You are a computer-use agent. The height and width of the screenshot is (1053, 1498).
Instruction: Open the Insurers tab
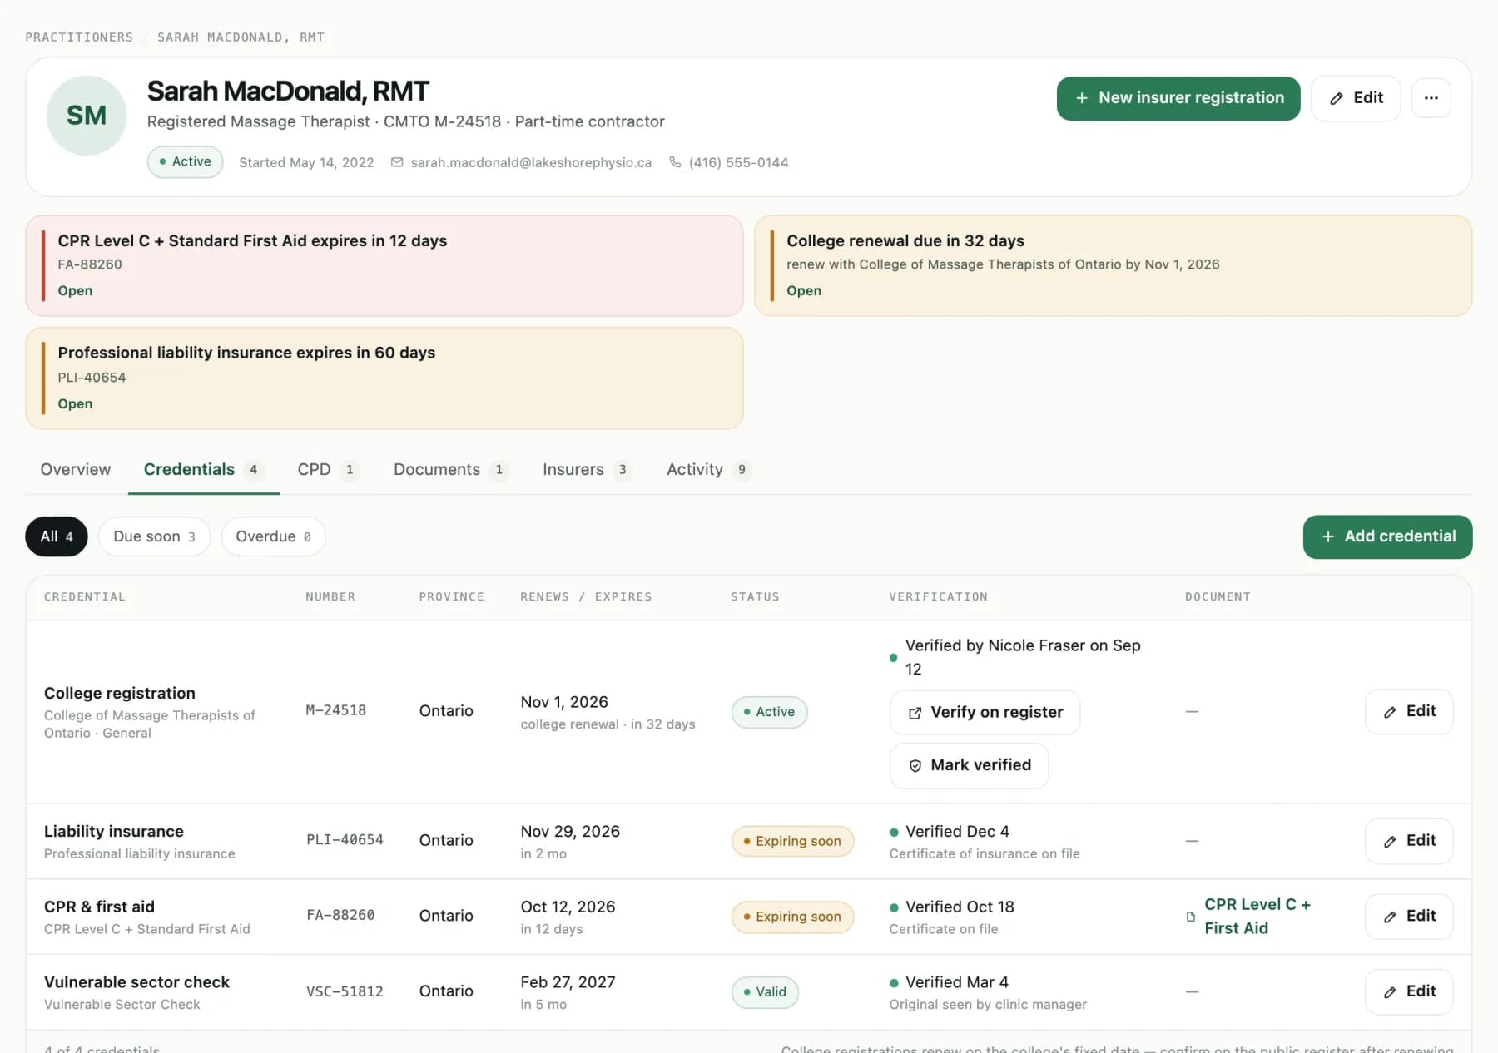point(587,469)
